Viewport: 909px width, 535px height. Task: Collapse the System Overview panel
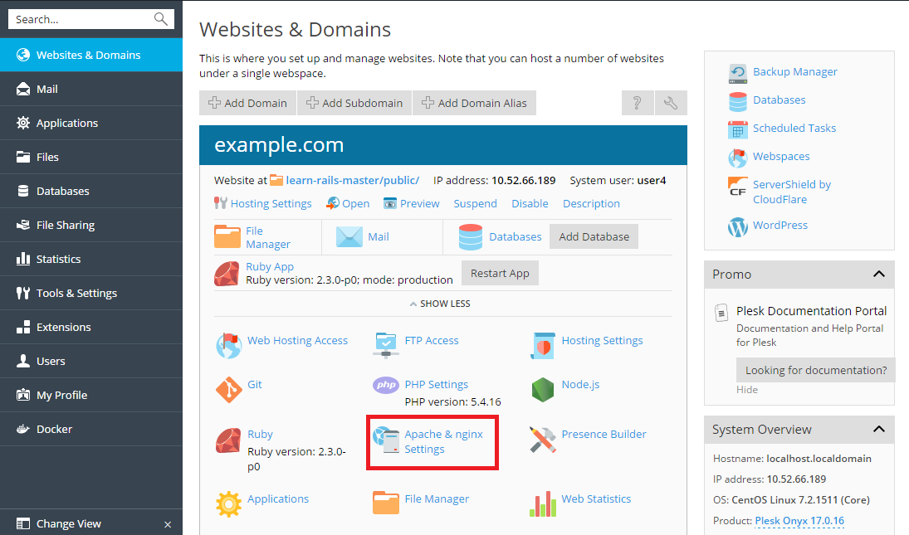coord(878,429)
